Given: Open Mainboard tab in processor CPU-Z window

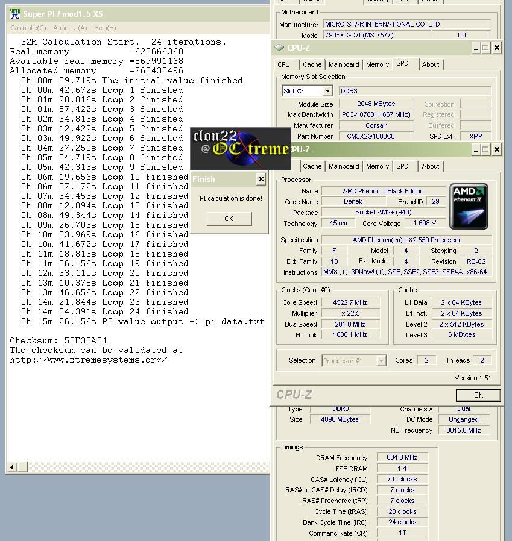Looking at the screenshot, I should coord(344,166).
